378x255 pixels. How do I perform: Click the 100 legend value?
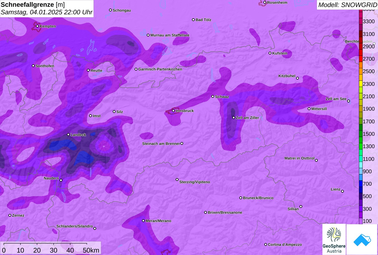coord(367,221)
